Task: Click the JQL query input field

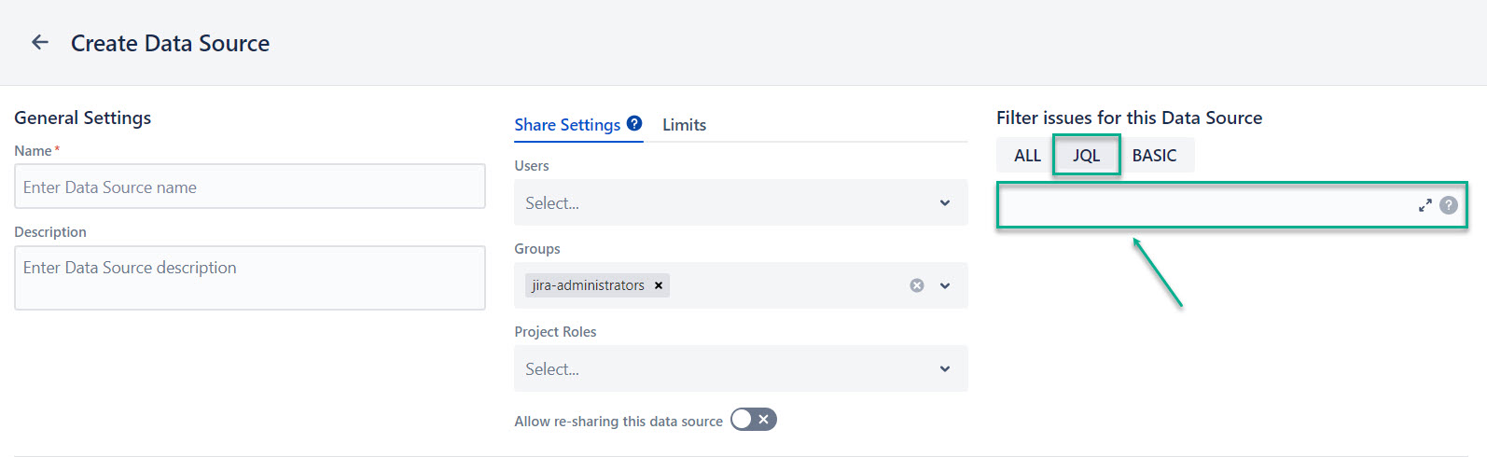Action: pyautogui.click(x=1203, y=205)
